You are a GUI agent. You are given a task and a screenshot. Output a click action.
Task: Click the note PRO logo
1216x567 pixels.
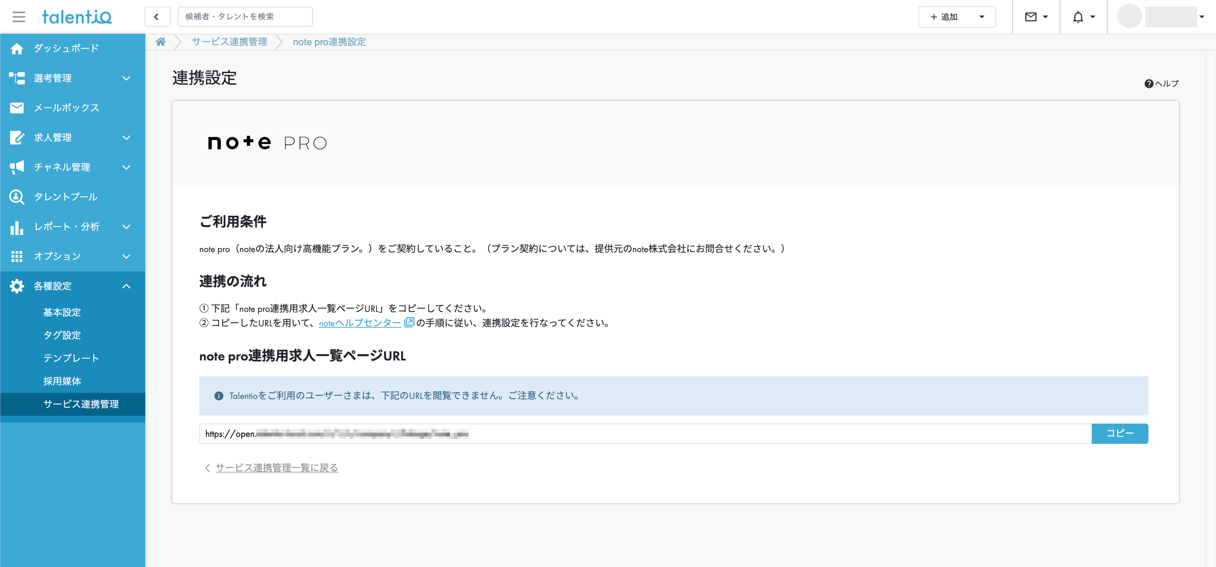(x=267, y=143)
